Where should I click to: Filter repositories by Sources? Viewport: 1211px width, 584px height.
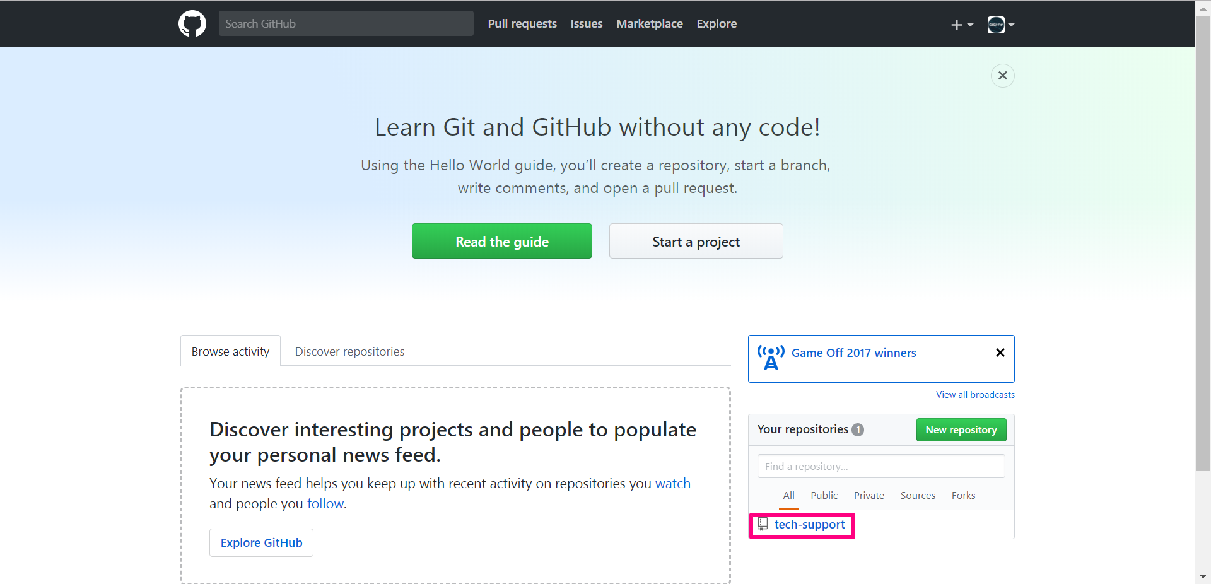[x=918, y=496]
